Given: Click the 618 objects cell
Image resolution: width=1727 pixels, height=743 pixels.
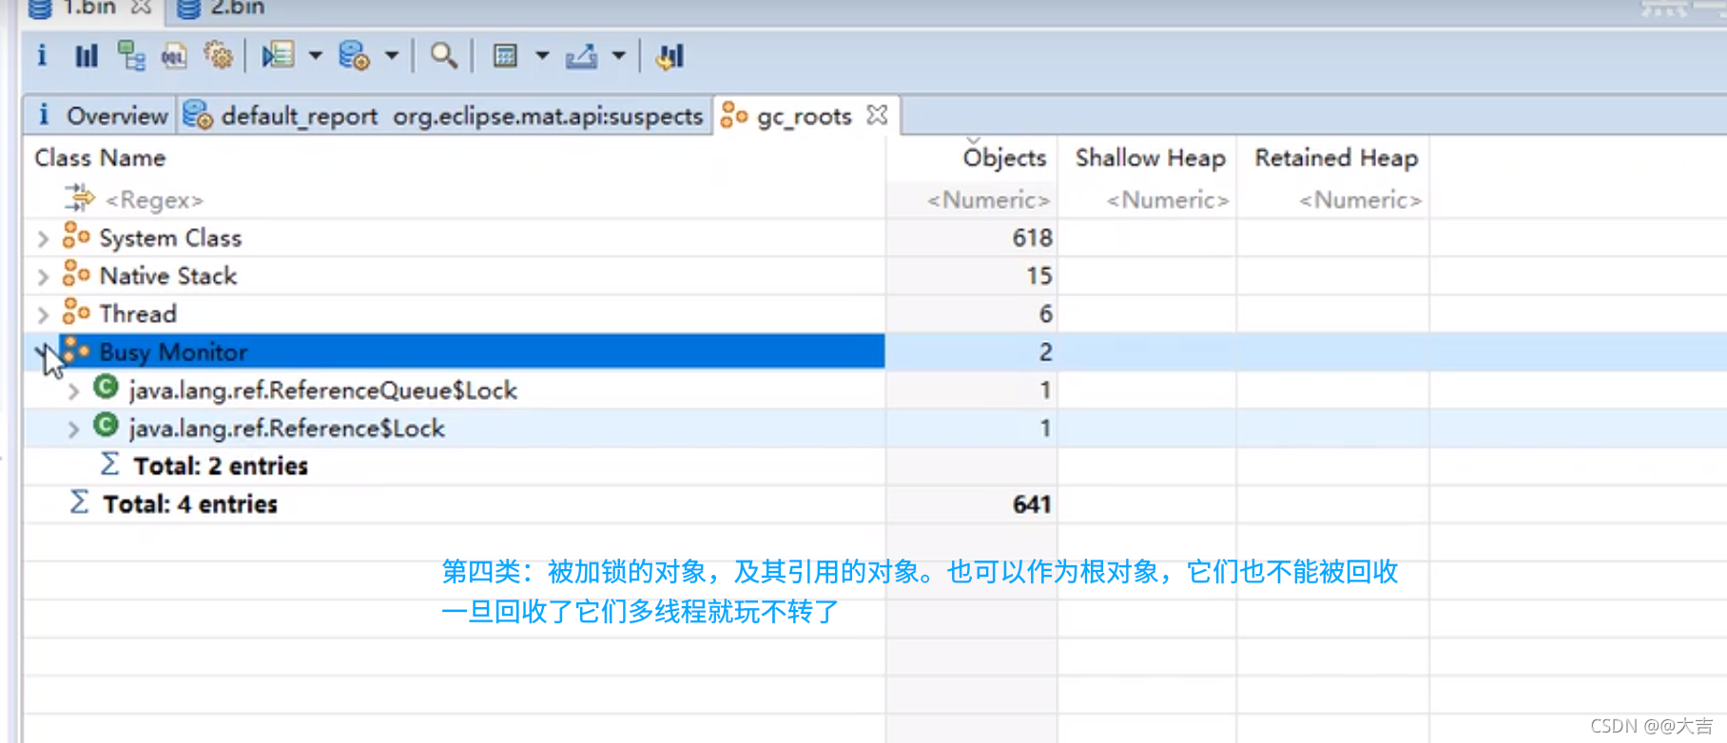Looking at the screenshot, I should [x=971, y=238].
